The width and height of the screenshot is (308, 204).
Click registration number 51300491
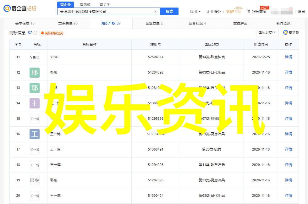pyautogui.click(x=156, y=149)
